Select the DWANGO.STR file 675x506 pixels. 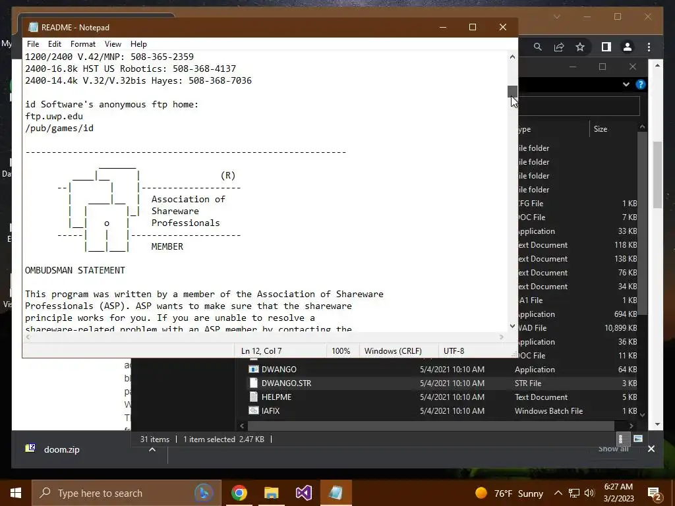(x=286, y=383)
